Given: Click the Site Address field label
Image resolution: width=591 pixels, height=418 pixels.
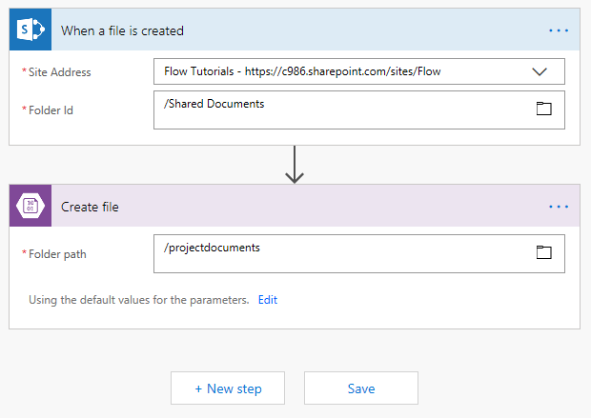Looking at the screenshot, I should click(59, 72).
